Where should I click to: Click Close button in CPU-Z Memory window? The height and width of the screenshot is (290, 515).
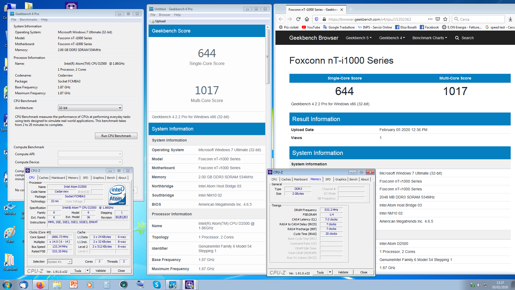click(364, 273)
